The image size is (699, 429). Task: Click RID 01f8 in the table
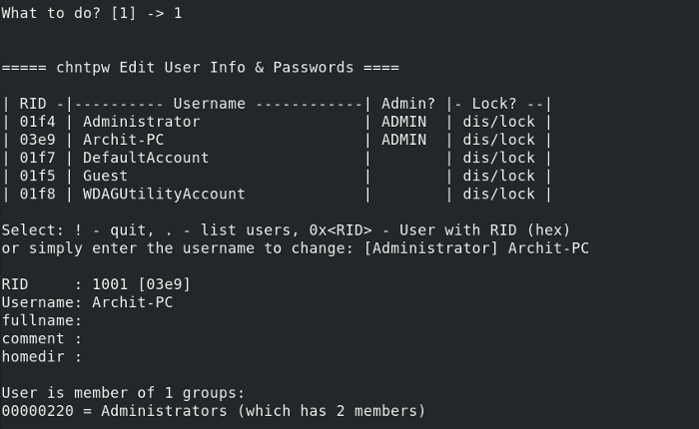(x=38, y=194)
